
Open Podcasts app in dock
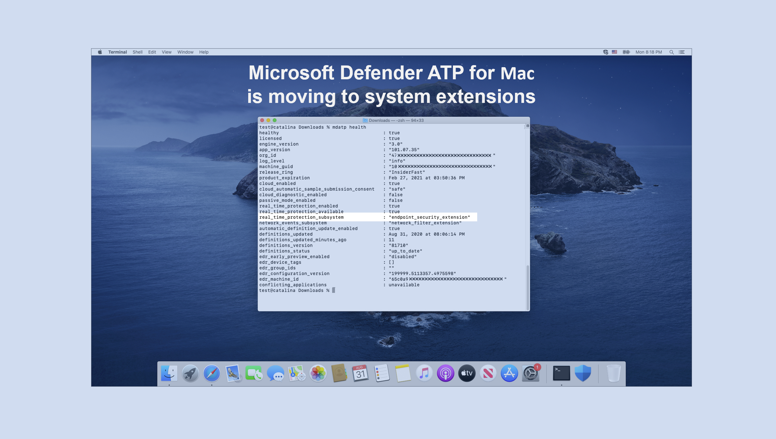(446, 373)
